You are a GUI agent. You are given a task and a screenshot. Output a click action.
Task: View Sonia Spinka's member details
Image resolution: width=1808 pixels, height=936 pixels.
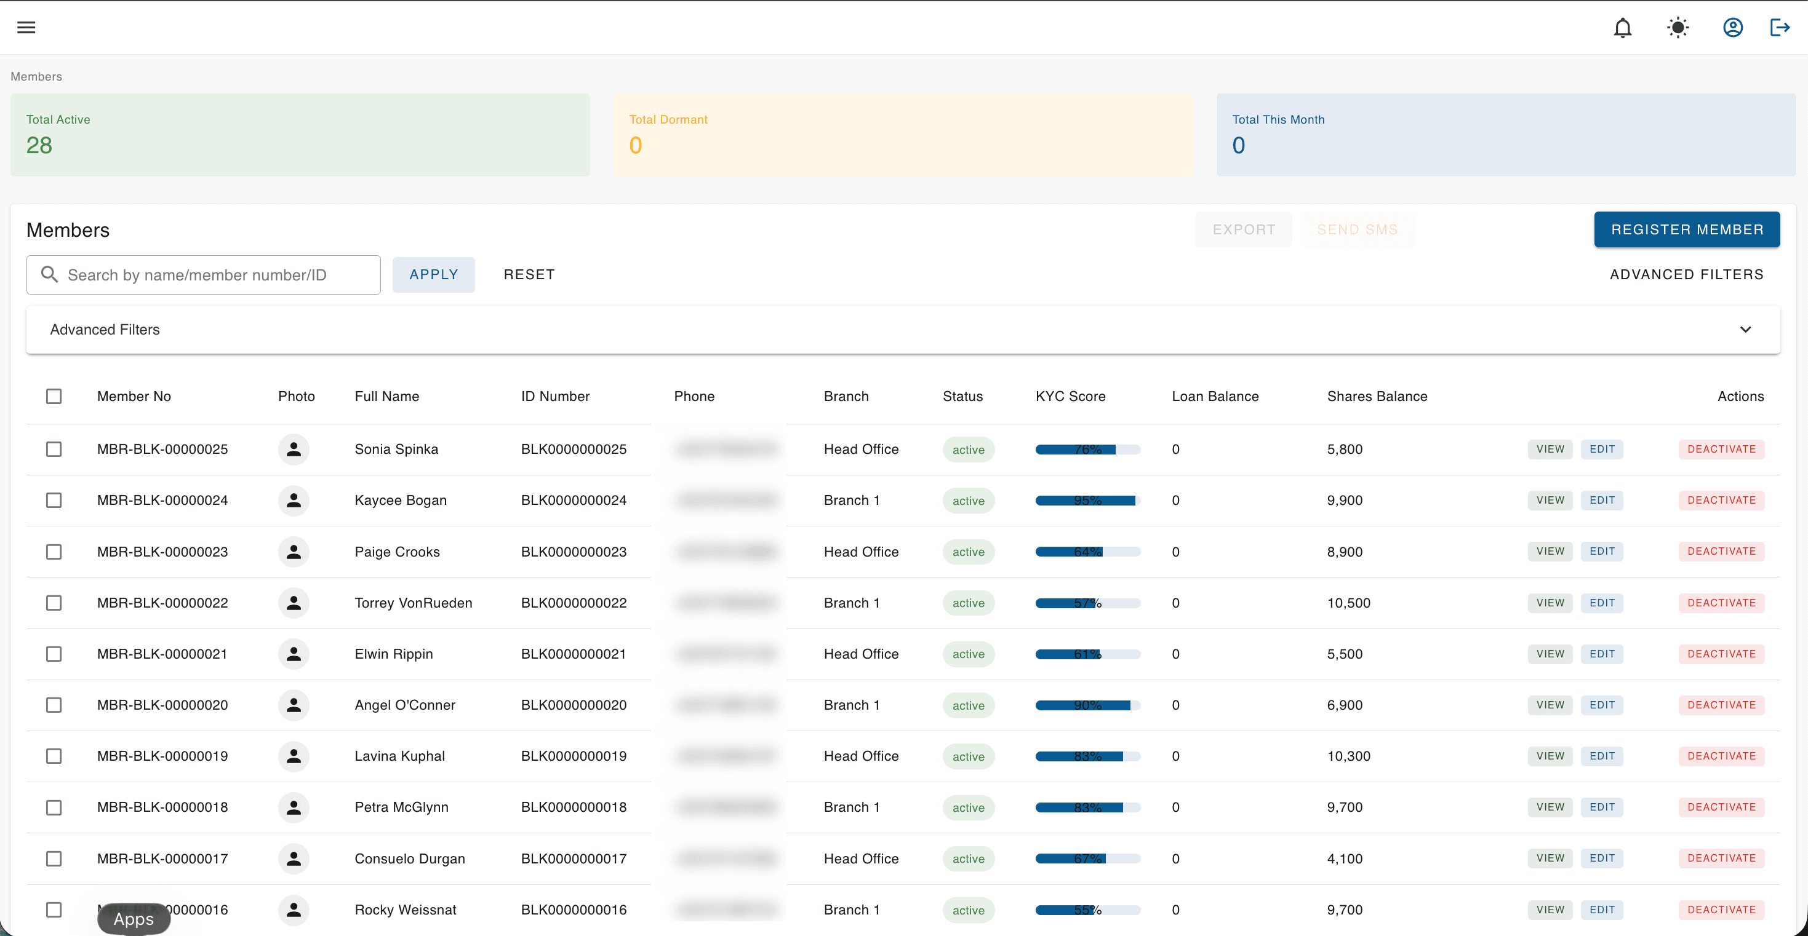point(1550,449)
